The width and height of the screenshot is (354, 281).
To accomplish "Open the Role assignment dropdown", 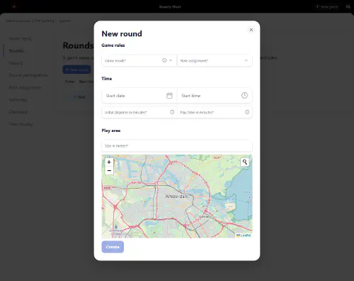I will coord(215,60).
